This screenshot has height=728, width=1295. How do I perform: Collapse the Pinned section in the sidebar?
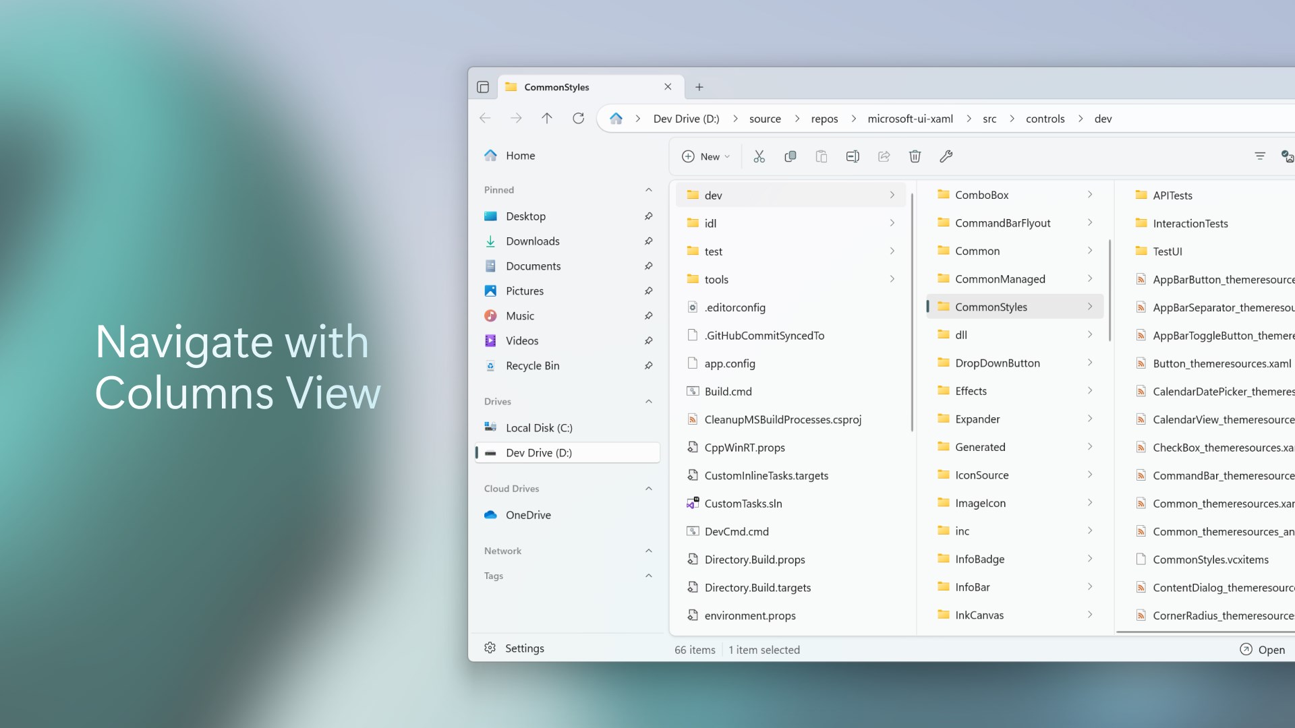(648, 189)
